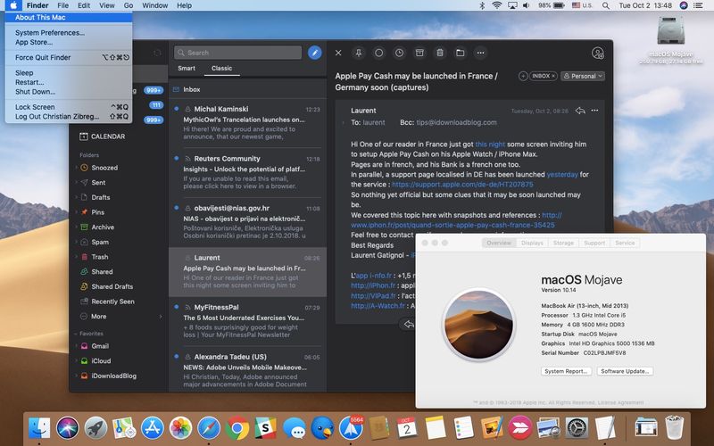Open Spotlight search in the menu bar
The width and height of the screenshot is (714, 446).
pyautogui.click(x=606, y=5)
